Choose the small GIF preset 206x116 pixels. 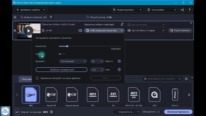tap(51, 94)
